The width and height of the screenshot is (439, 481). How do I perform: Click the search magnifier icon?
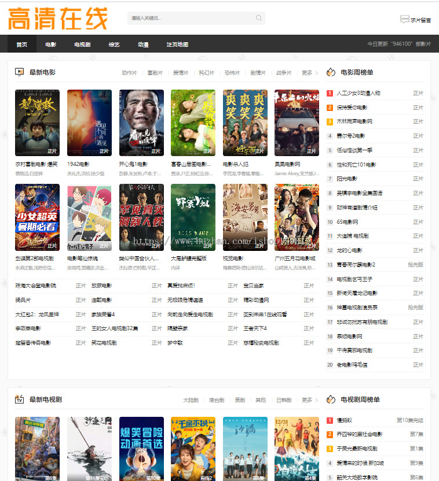259,18
